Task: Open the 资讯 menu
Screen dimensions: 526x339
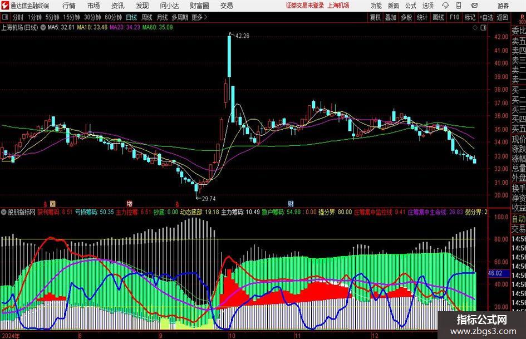Action: (x=118, y=6)
